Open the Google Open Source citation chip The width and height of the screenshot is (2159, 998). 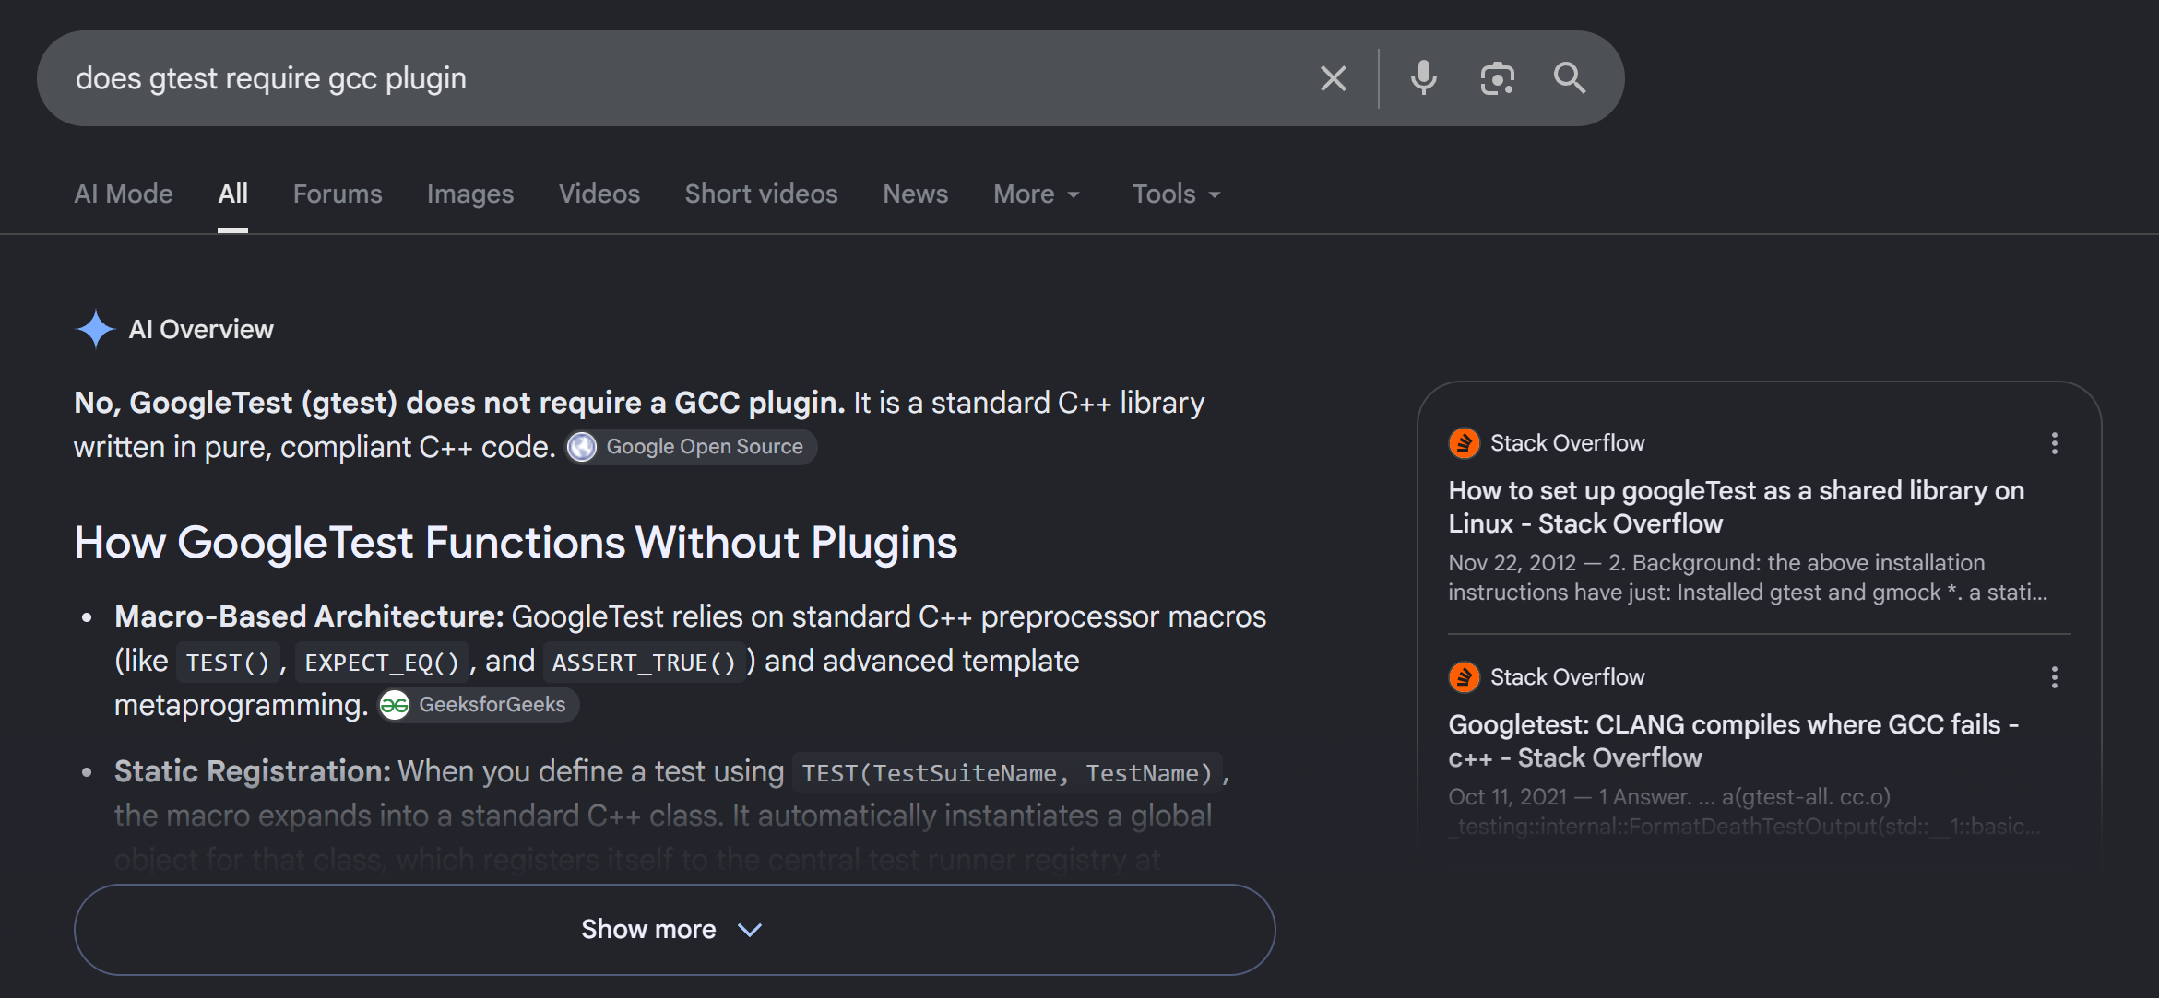691,447
